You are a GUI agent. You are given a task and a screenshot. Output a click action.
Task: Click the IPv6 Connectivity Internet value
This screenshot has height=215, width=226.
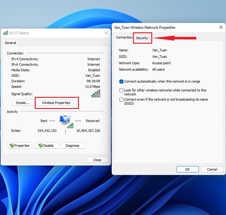[94, 64]
